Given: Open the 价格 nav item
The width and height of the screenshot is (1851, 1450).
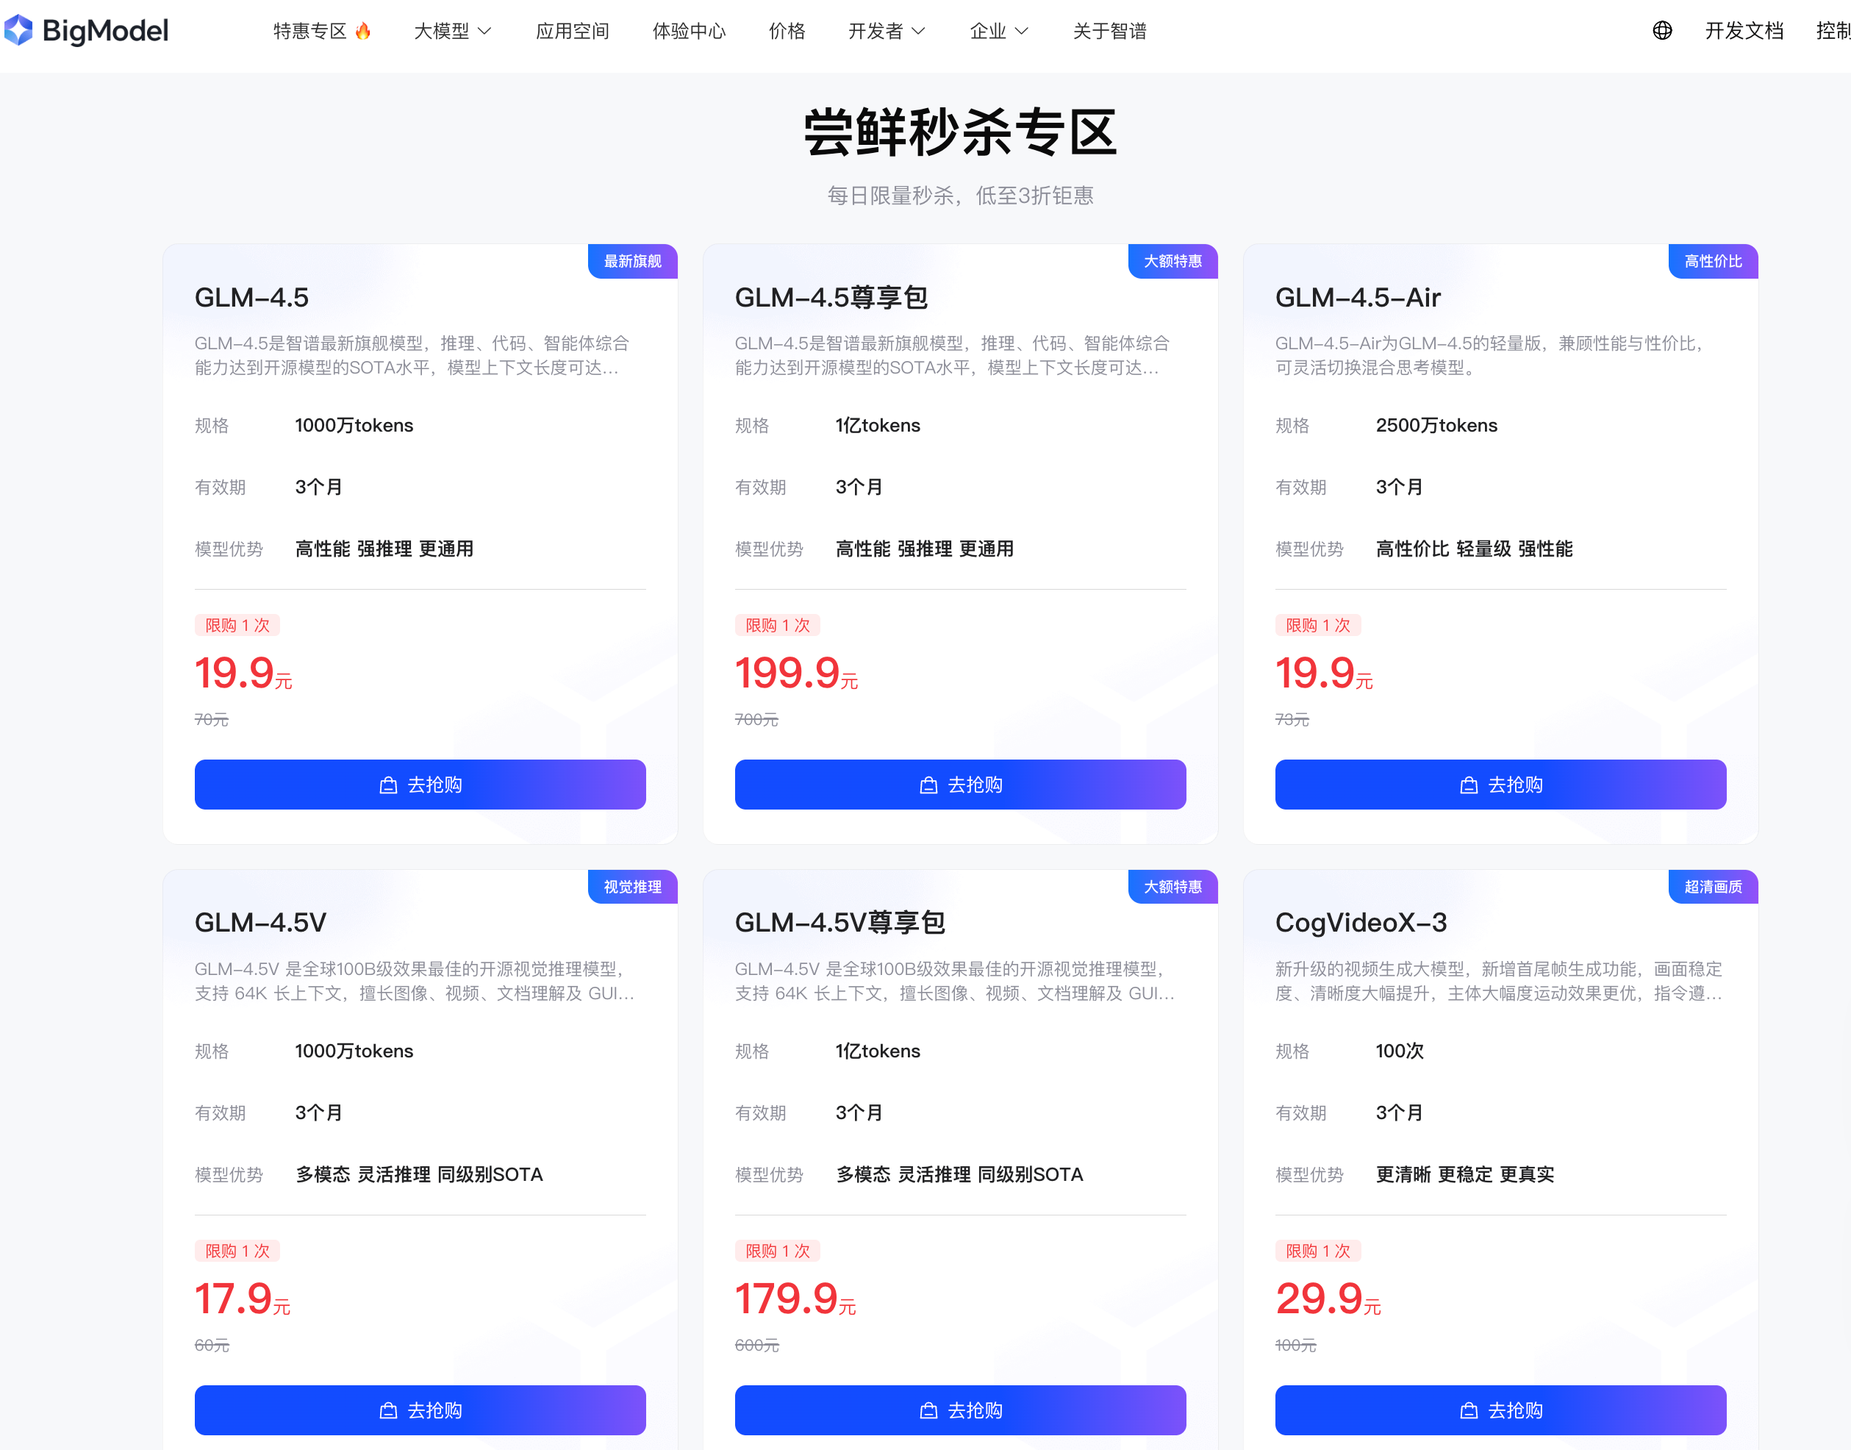Looking at the screenshot, I should click(x=787, y=32).
